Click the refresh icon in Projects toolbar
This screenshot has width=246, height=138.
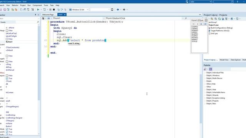point(219,19)
